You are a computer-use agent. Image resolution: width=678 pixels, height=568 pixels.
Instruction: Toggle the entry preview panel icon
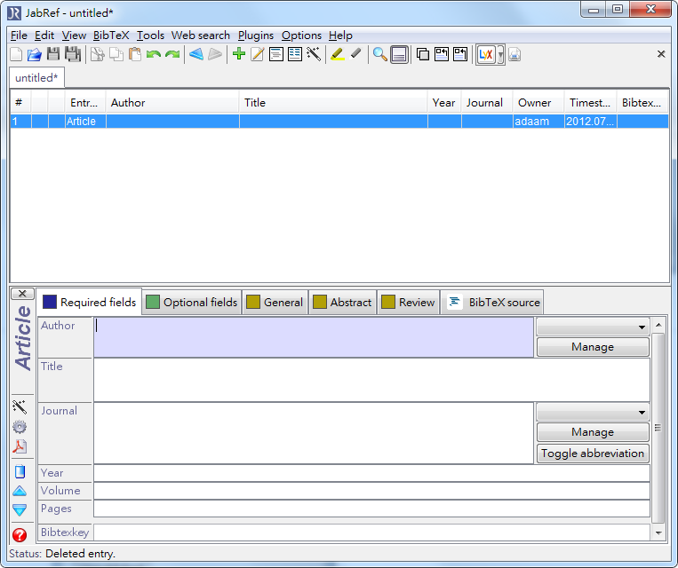[399, 55]
